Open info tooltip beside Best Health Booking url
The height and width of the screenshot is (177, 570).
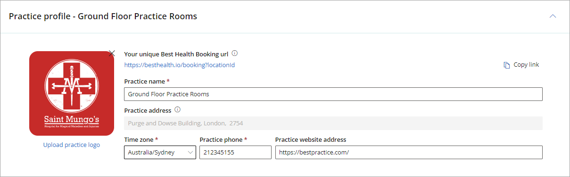pyautogui.click(x=235, y=54)
